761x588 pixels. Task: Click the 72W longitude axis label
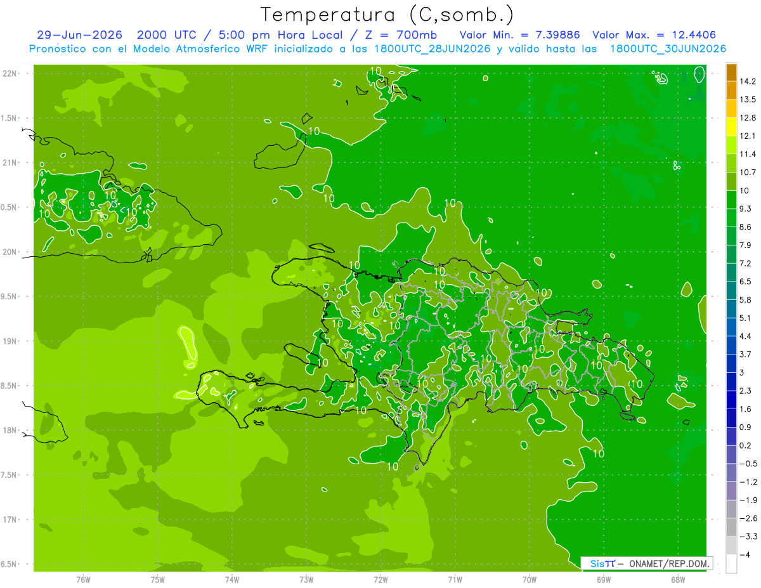pos(380,579)
